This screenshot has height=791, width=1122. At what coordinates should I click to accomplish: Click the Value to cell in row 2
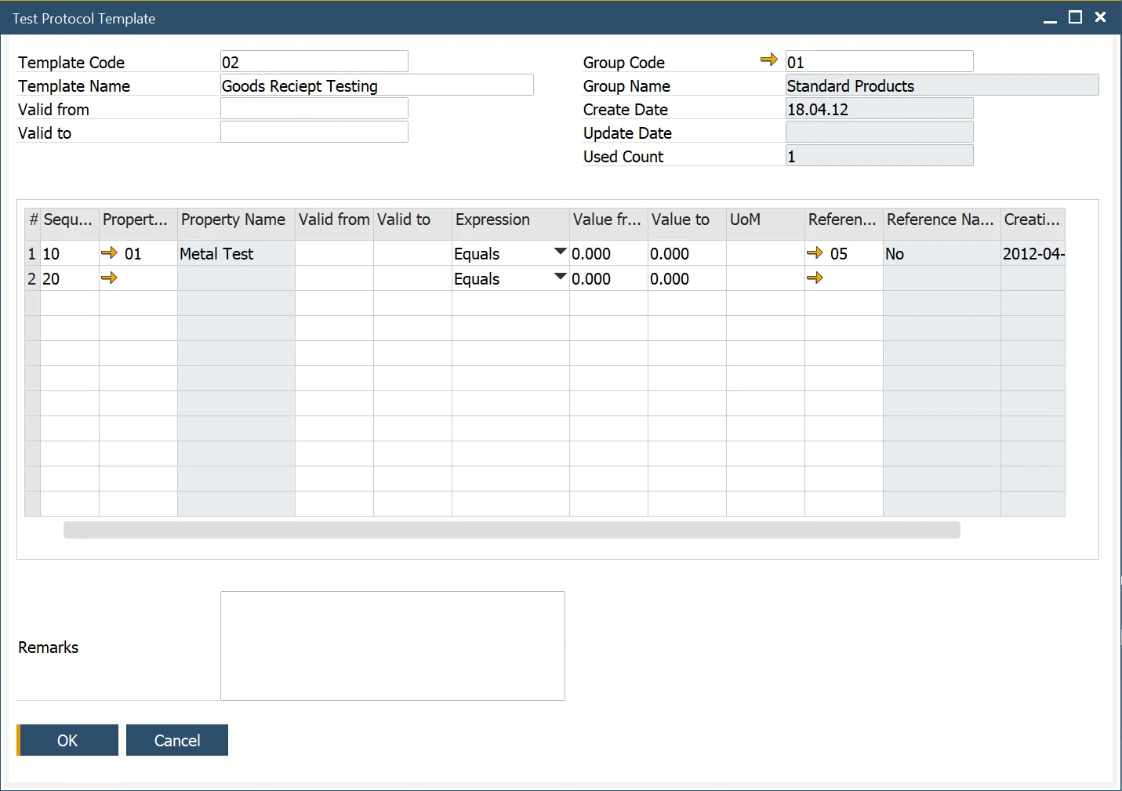(x=686, y=279)
